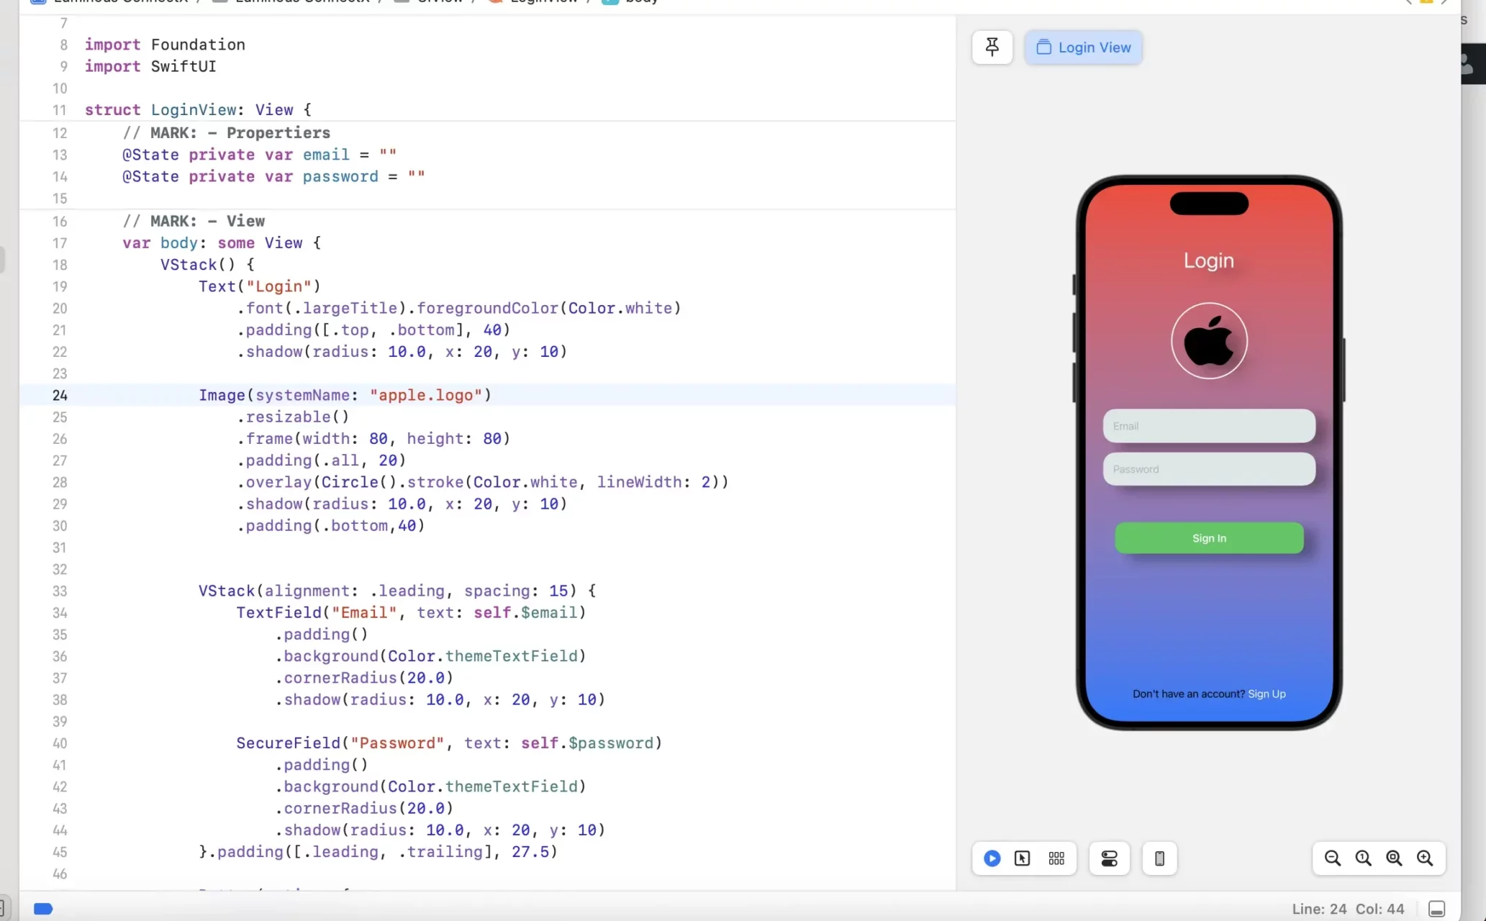1486x921 pixels.
Task: Click .padding() on line 41
Action: click(x=322, y=765)
